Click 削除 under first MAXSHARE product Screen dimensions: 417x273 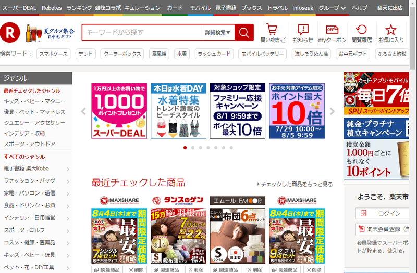(136, 269)
